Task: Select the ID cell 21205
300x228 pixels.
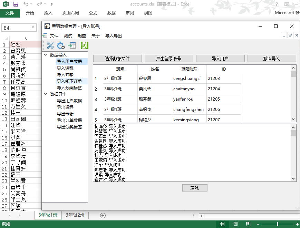Action: click(224, 99)
